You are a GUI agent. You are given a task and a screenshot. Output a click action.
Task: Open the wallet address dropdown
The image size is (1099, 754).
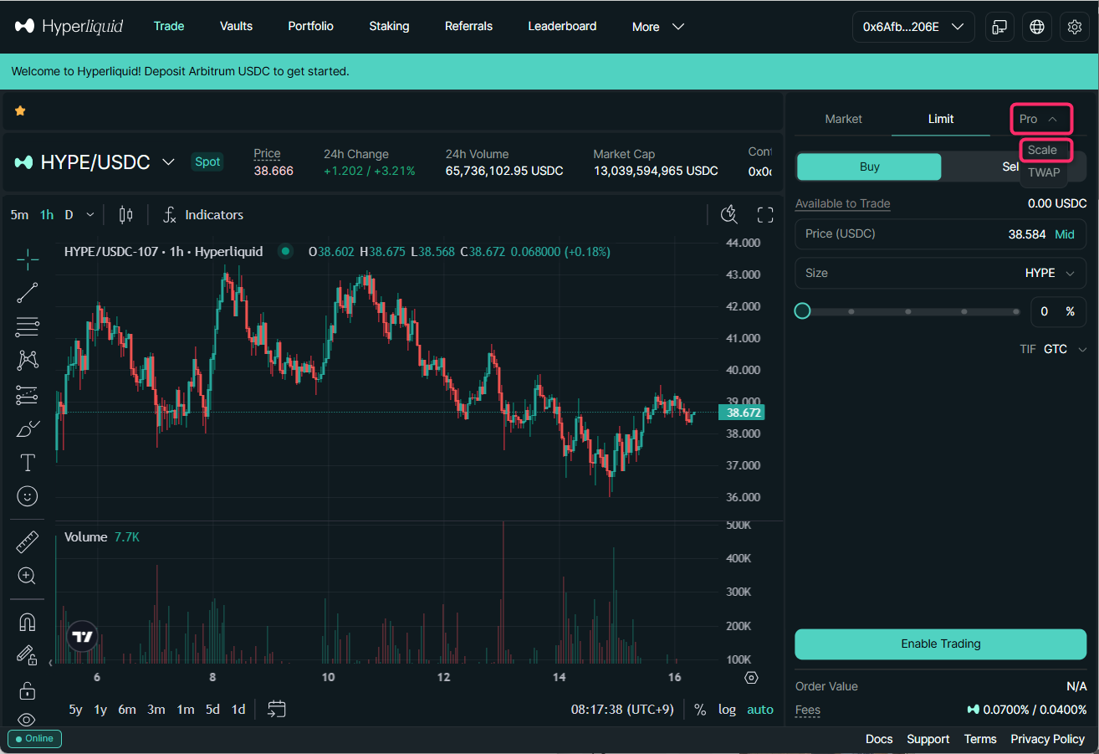pos(912,27)
